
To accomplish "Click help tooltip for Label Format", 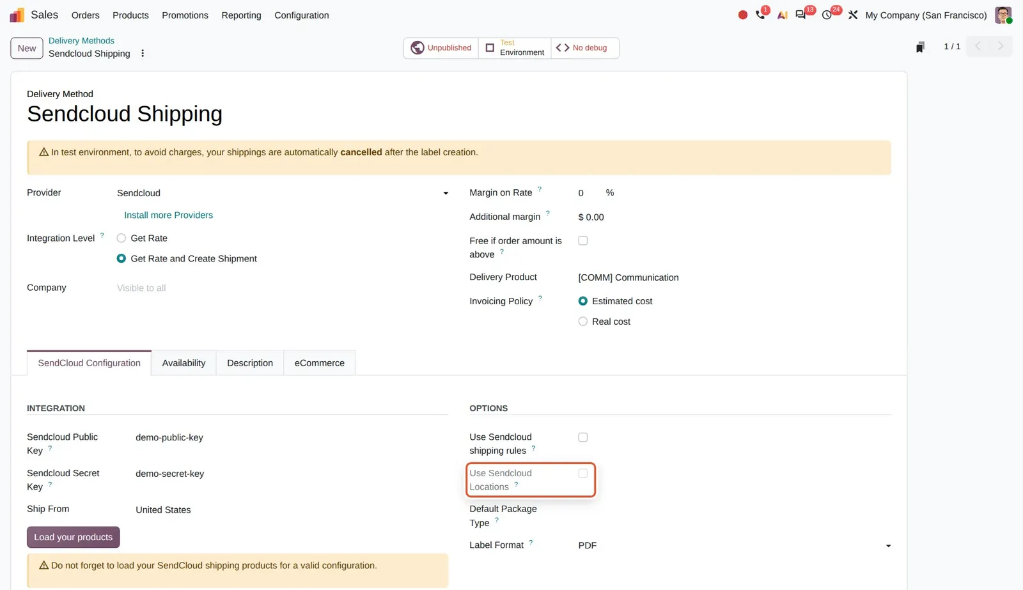I will tap(531, 542).
